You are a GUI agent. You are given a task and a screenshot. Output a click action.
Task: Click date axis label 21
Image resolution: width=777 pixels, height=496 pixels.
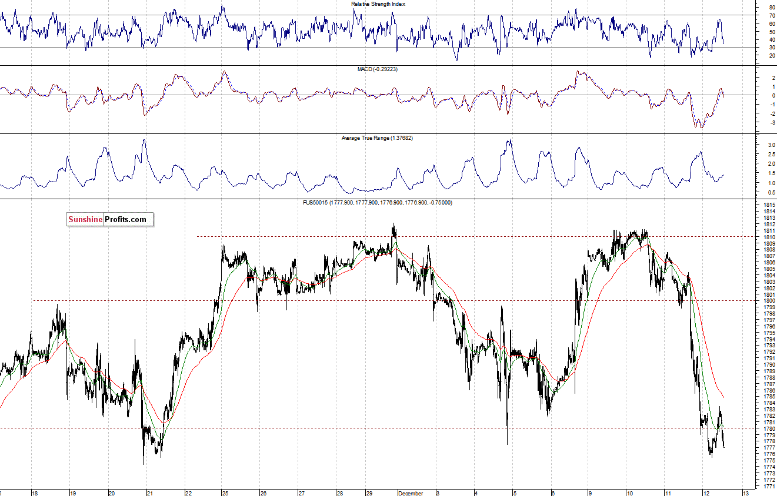(150, 493)
